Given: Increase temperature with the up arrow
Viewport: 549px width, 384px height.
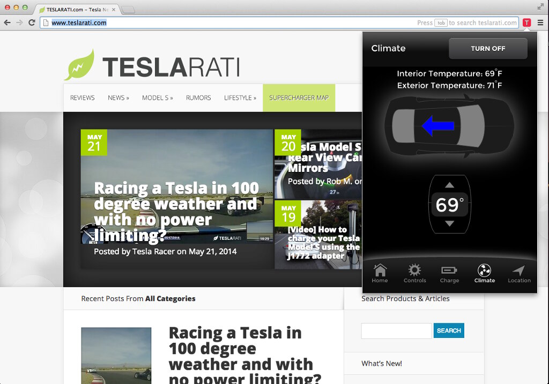Looking at the screenshot, I should point(450,185).
